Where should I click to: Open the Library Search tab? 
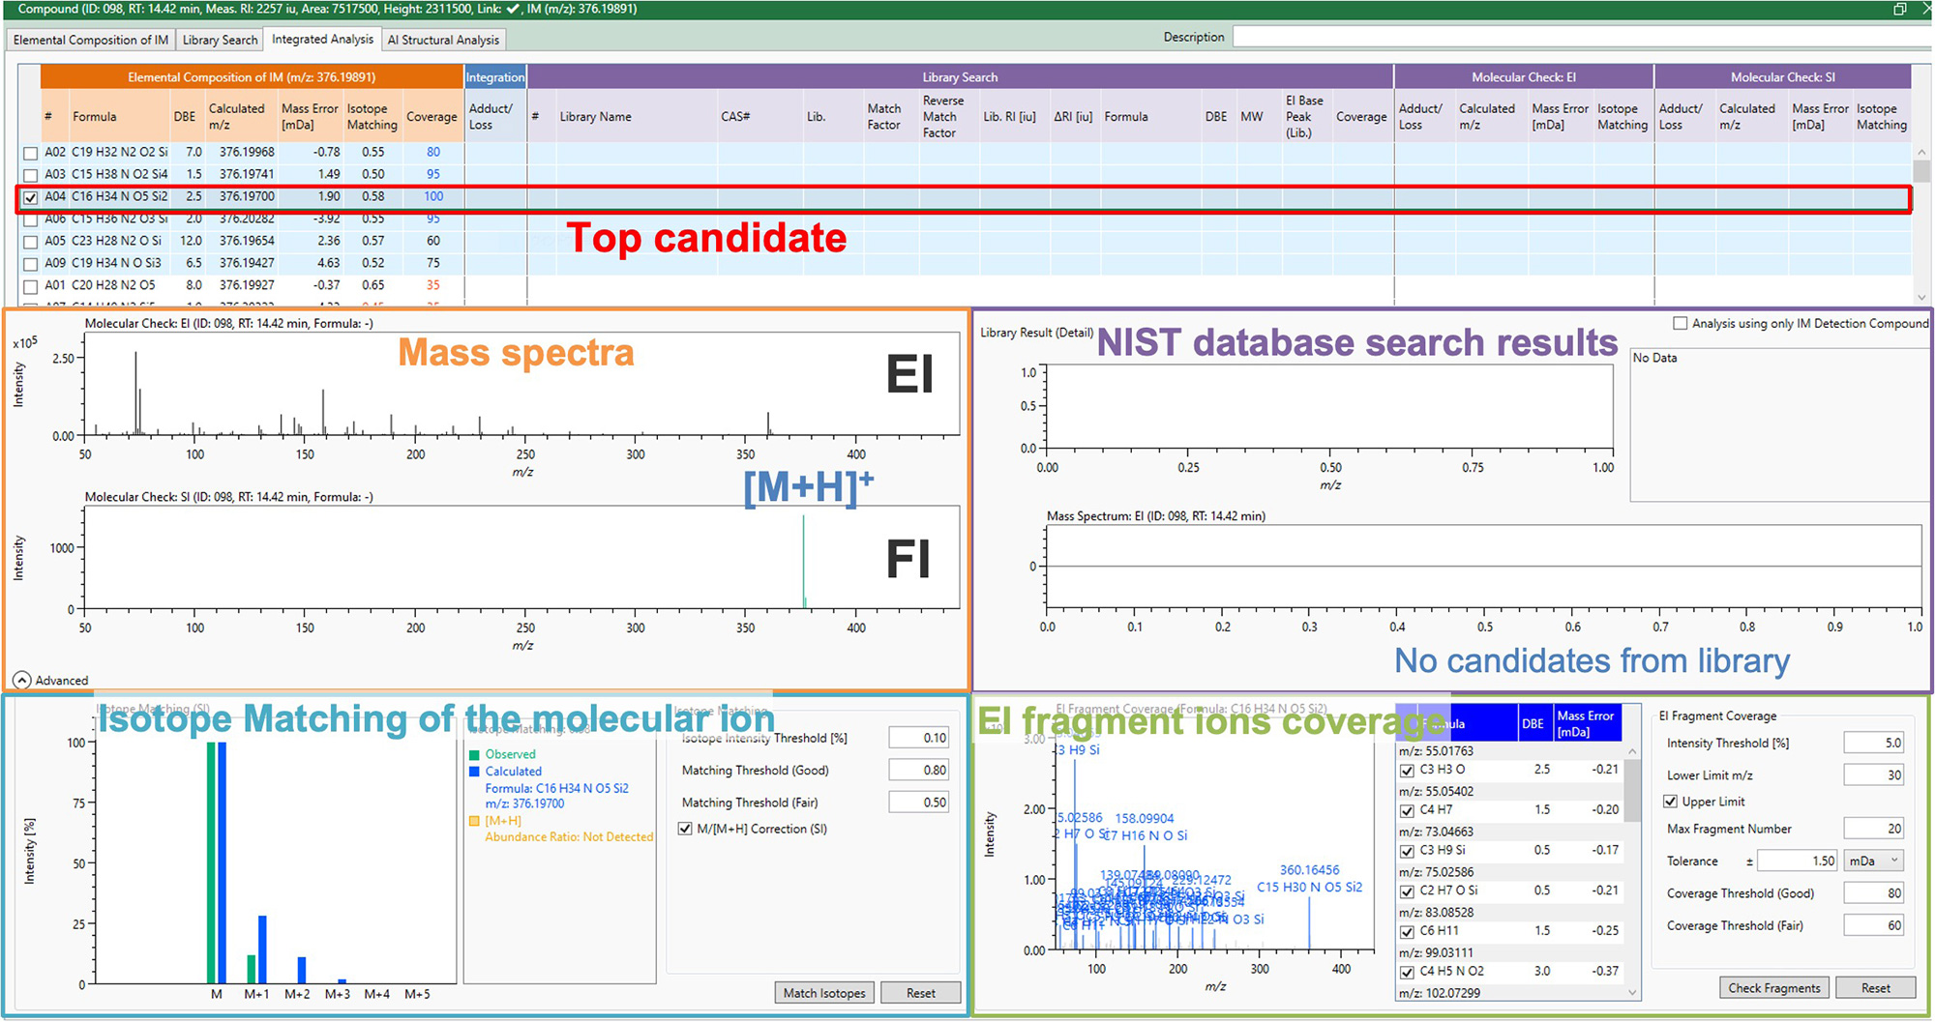coord(220,40)
